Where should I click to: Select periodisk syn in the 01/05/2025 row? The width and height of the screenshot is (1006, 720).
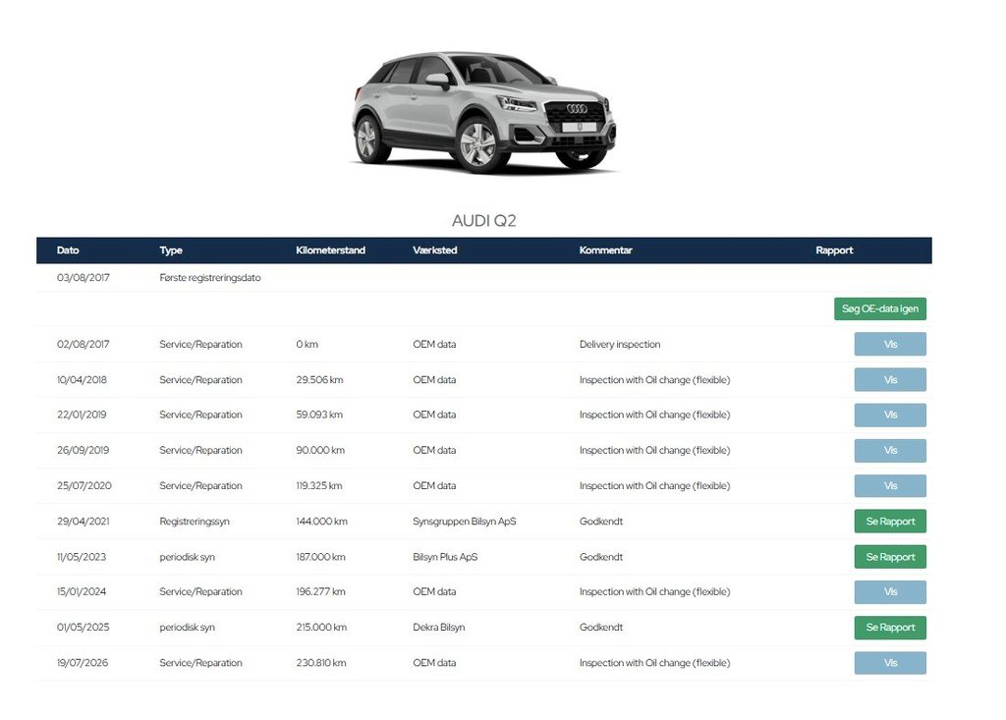tap(188, 628)
